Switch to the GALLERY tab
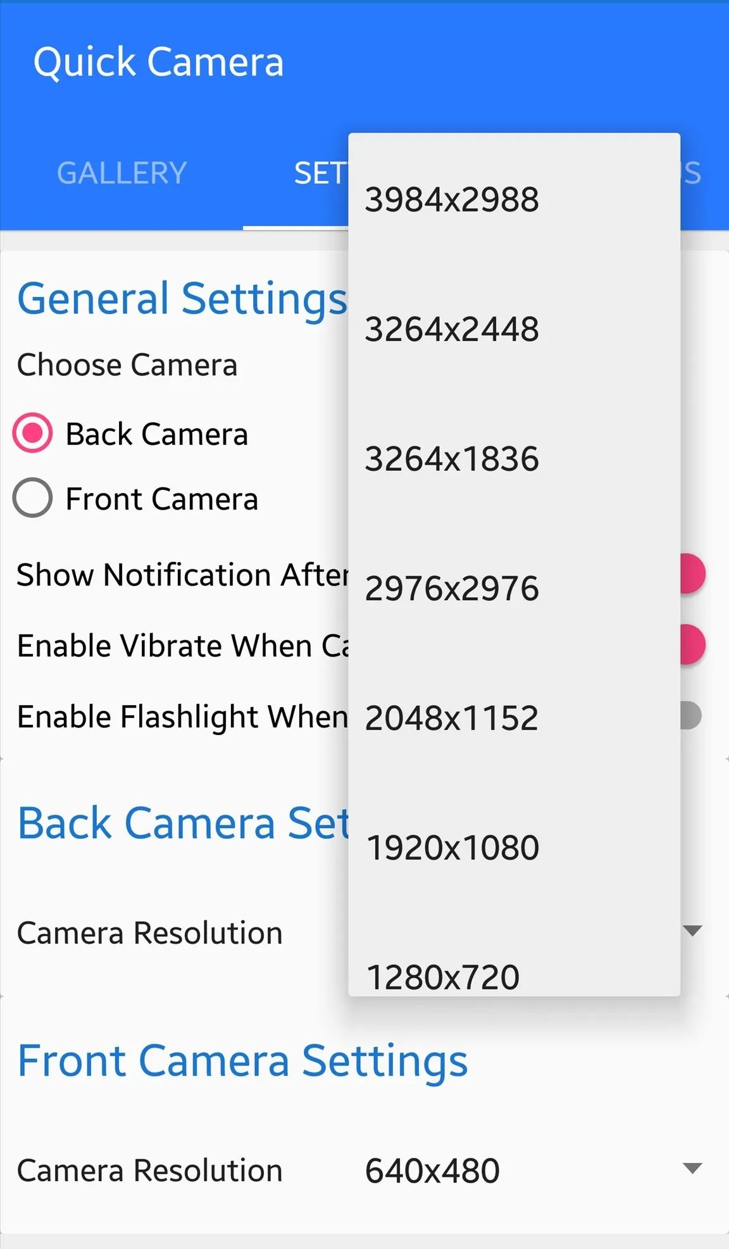This screenshot has height=1249, width=729. click(121, 173)
